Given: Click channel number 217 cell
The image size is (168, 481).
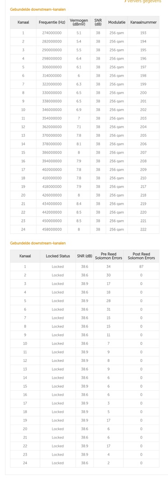Looking at the screenshot, I should [x=143, y=187].
